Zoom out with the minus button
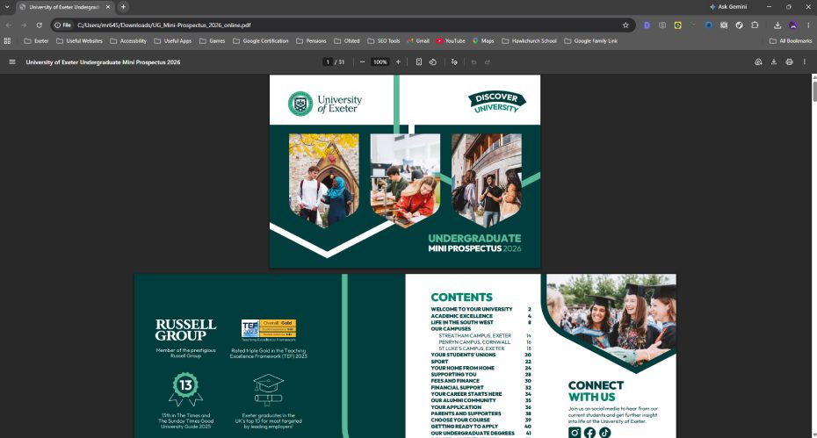 click(x=362, y=62)
